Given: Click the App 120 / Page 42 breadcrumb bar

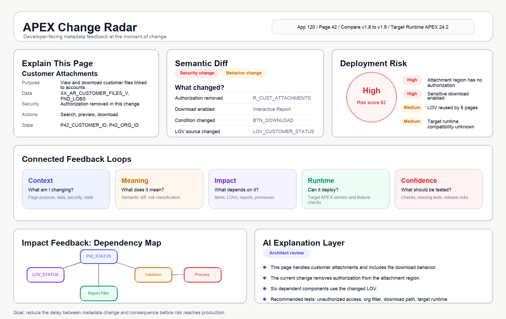Looking at the screenshot, I should click(373, 27).
